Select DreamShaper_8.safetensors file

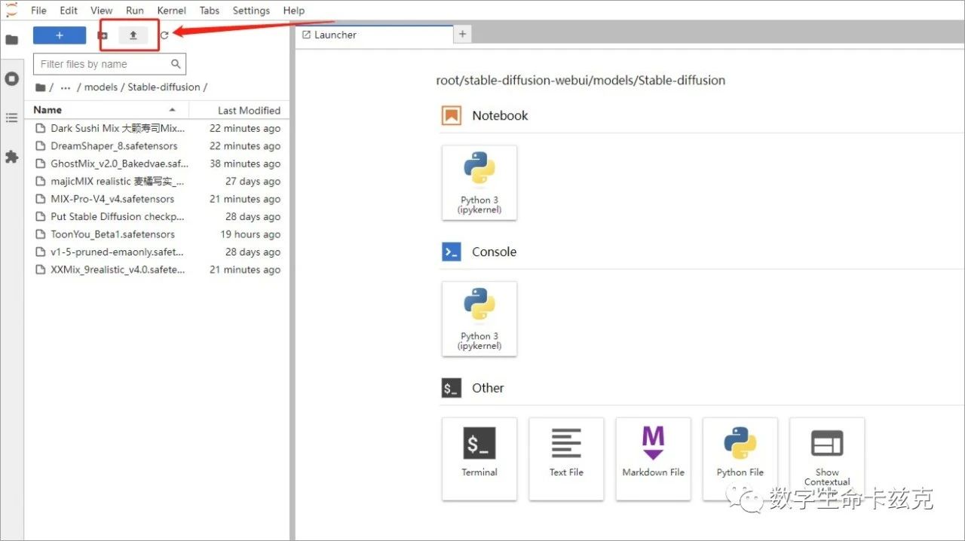(158, 146)
